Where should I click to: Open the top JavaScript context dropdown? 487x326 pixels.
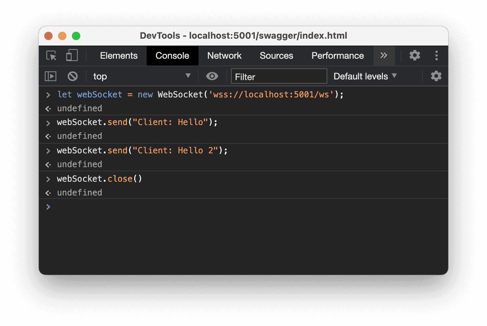coord(141,76)
